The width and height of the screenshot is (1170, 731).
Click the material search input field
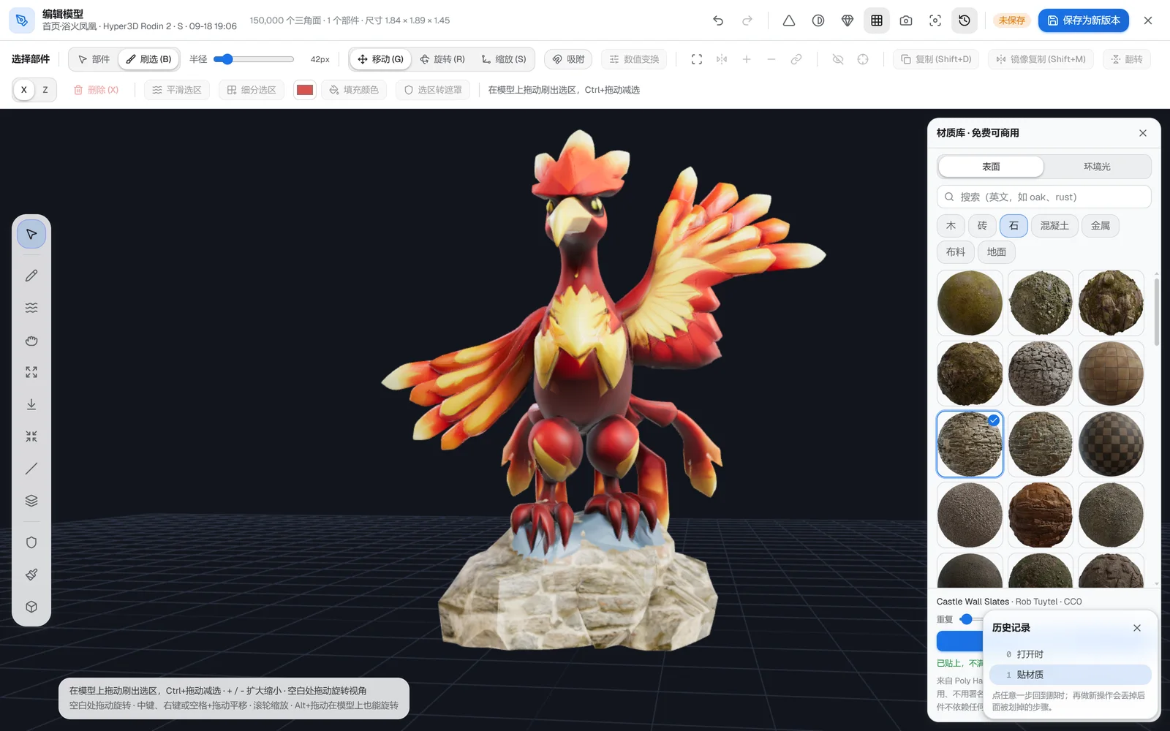1044,197
